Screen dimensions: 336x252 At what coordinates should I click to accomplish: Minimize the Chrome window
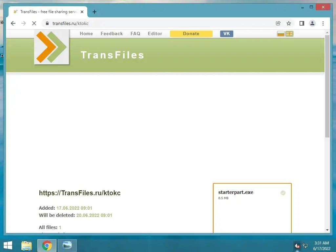pyautogui.click(x=302, y=7)
